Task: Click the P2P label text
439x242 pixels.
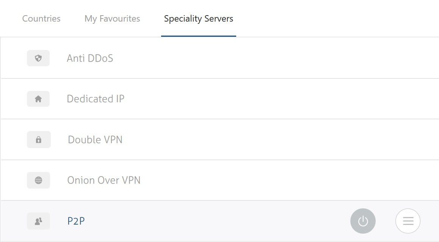Action: [x=76, y=221]
